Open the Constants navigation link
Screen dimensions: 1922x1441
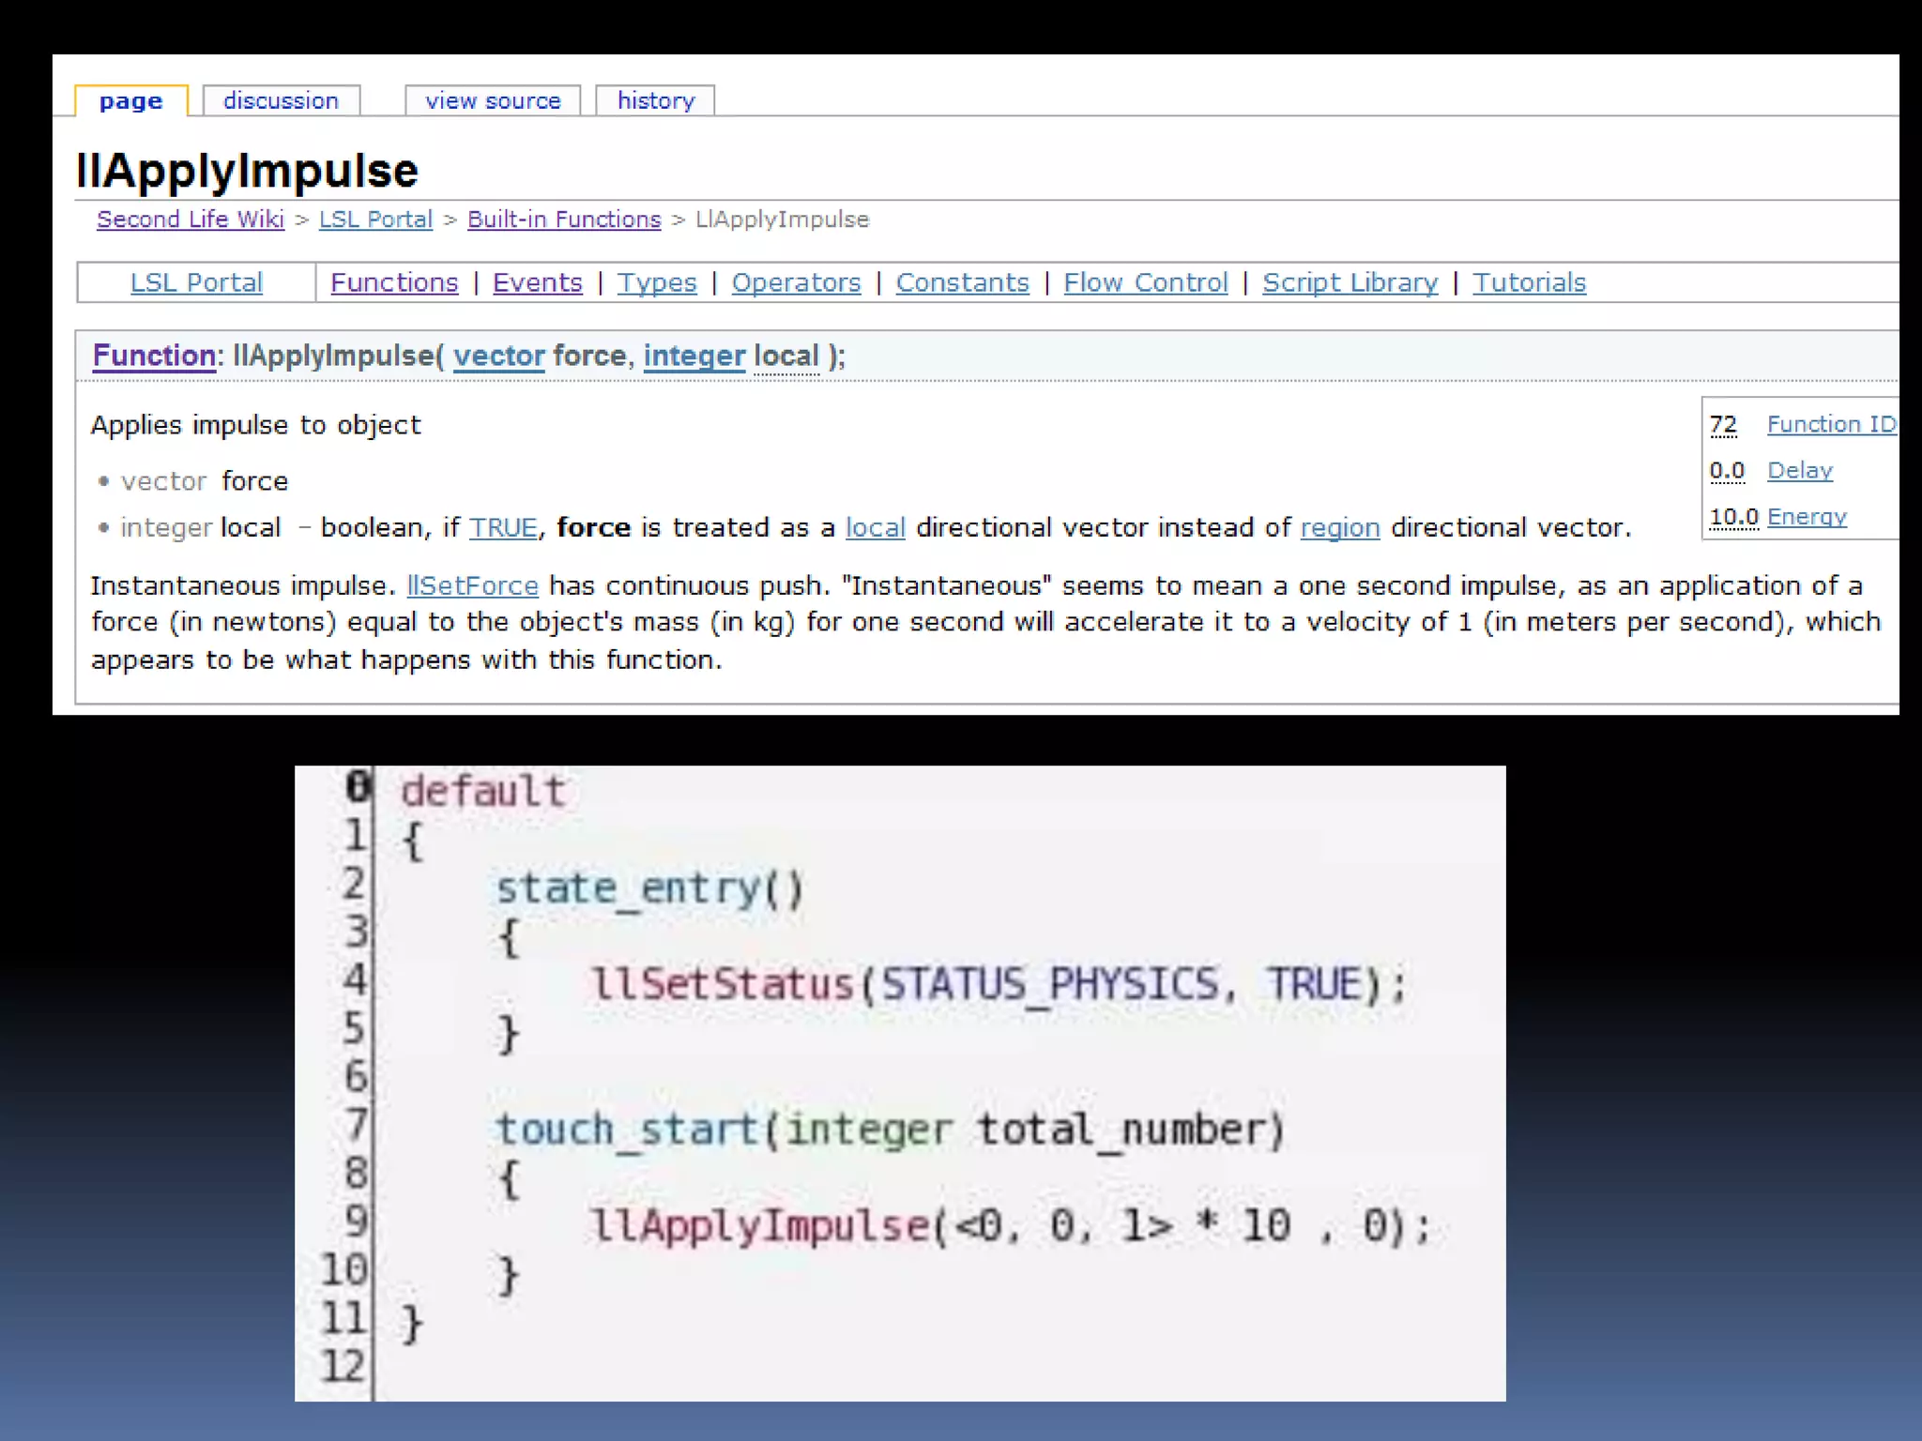click(962, 282)
